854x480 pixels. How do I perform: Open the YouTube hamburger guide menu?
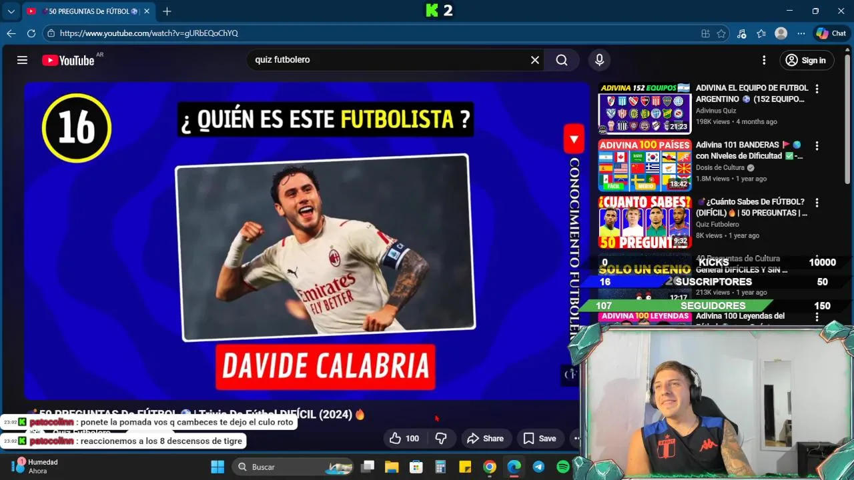point(22,60)
